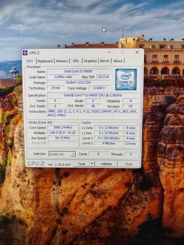The image size is (184, 245).
Task: Switch to the Mainboard tab
Action: tap(45, 61)
